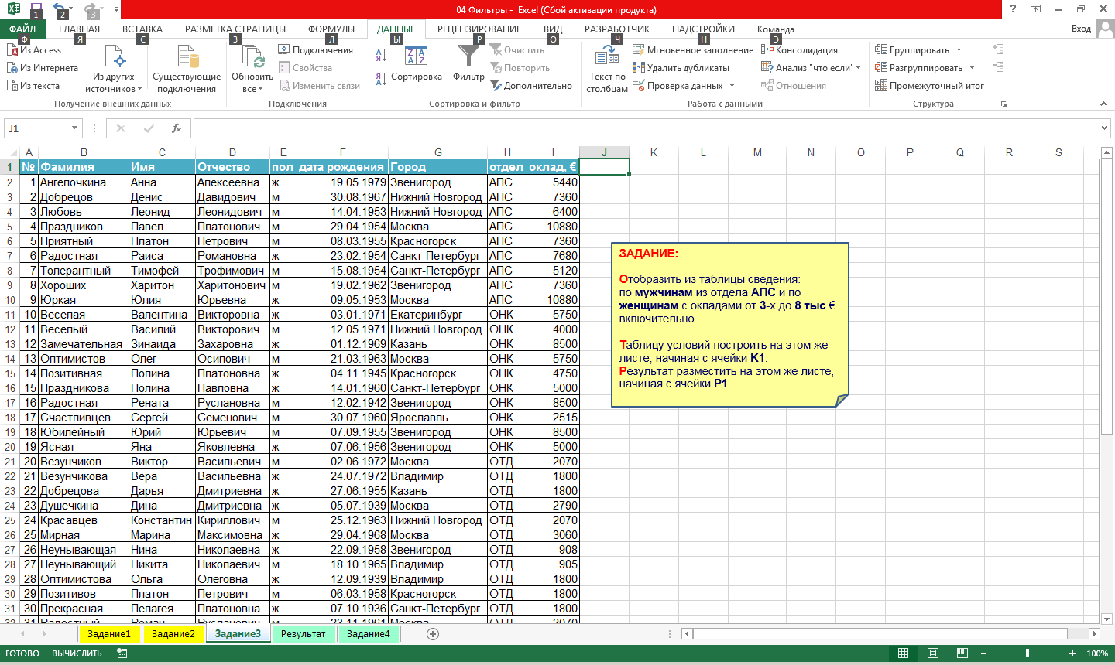Viewport: 1115px width, 665px height.
Task: Switch to ВСТАВКА ribbon tab
Action: [x=142, y=29]
